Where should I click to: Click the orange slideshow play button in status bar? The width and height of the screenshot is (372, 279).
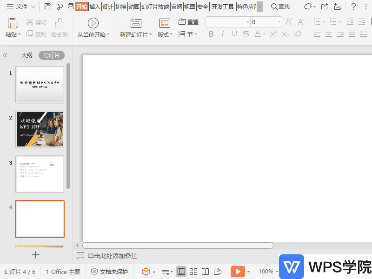point(238,272)
